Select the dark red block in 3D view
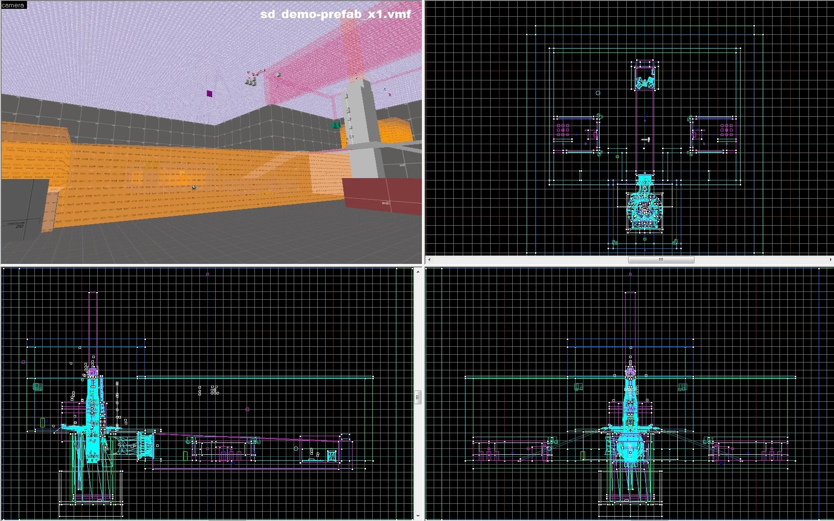Image resolution: width=834 pixels, height=521 pixels. click(381, 196)
